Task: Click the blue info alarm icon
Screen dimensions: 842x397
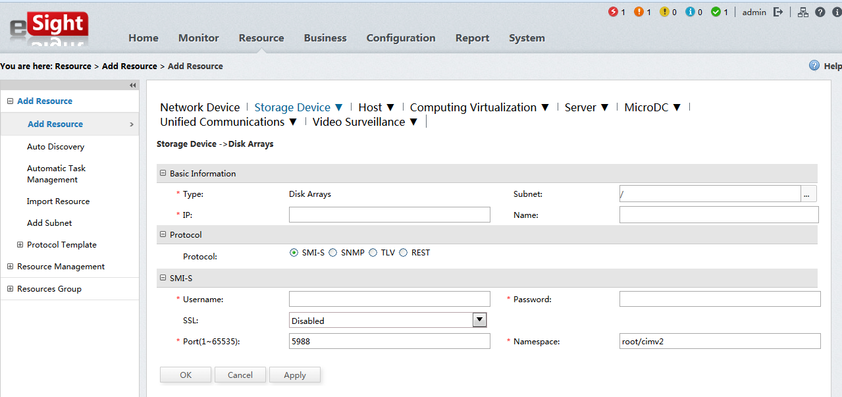Action: pyautogui.click(x=691, y=12)
